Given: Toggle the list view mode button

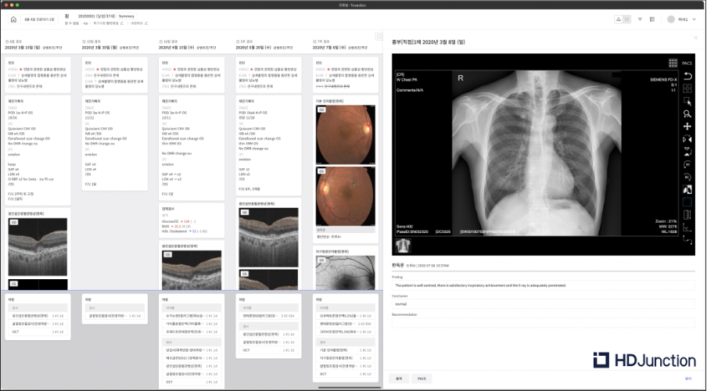Looking at the screenshot, I should click(x=626, y=20).
